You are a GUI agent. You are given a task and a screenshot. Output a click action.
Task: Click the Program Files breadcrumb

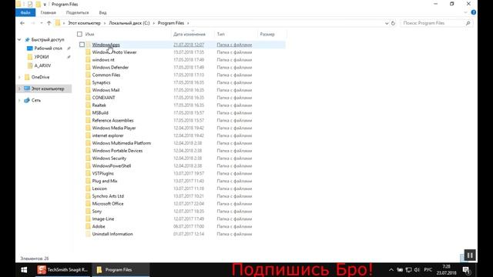tap(171, 23)
